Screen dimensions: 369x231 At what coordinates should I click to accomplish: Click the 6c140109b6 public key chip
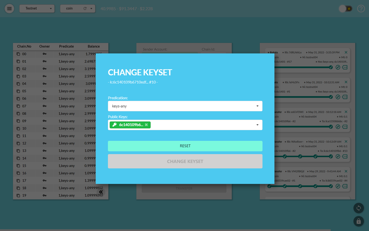pos(130,125)
